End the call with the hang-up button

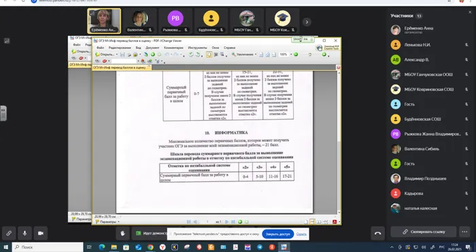pyautogui.click(x=378, y=233)
